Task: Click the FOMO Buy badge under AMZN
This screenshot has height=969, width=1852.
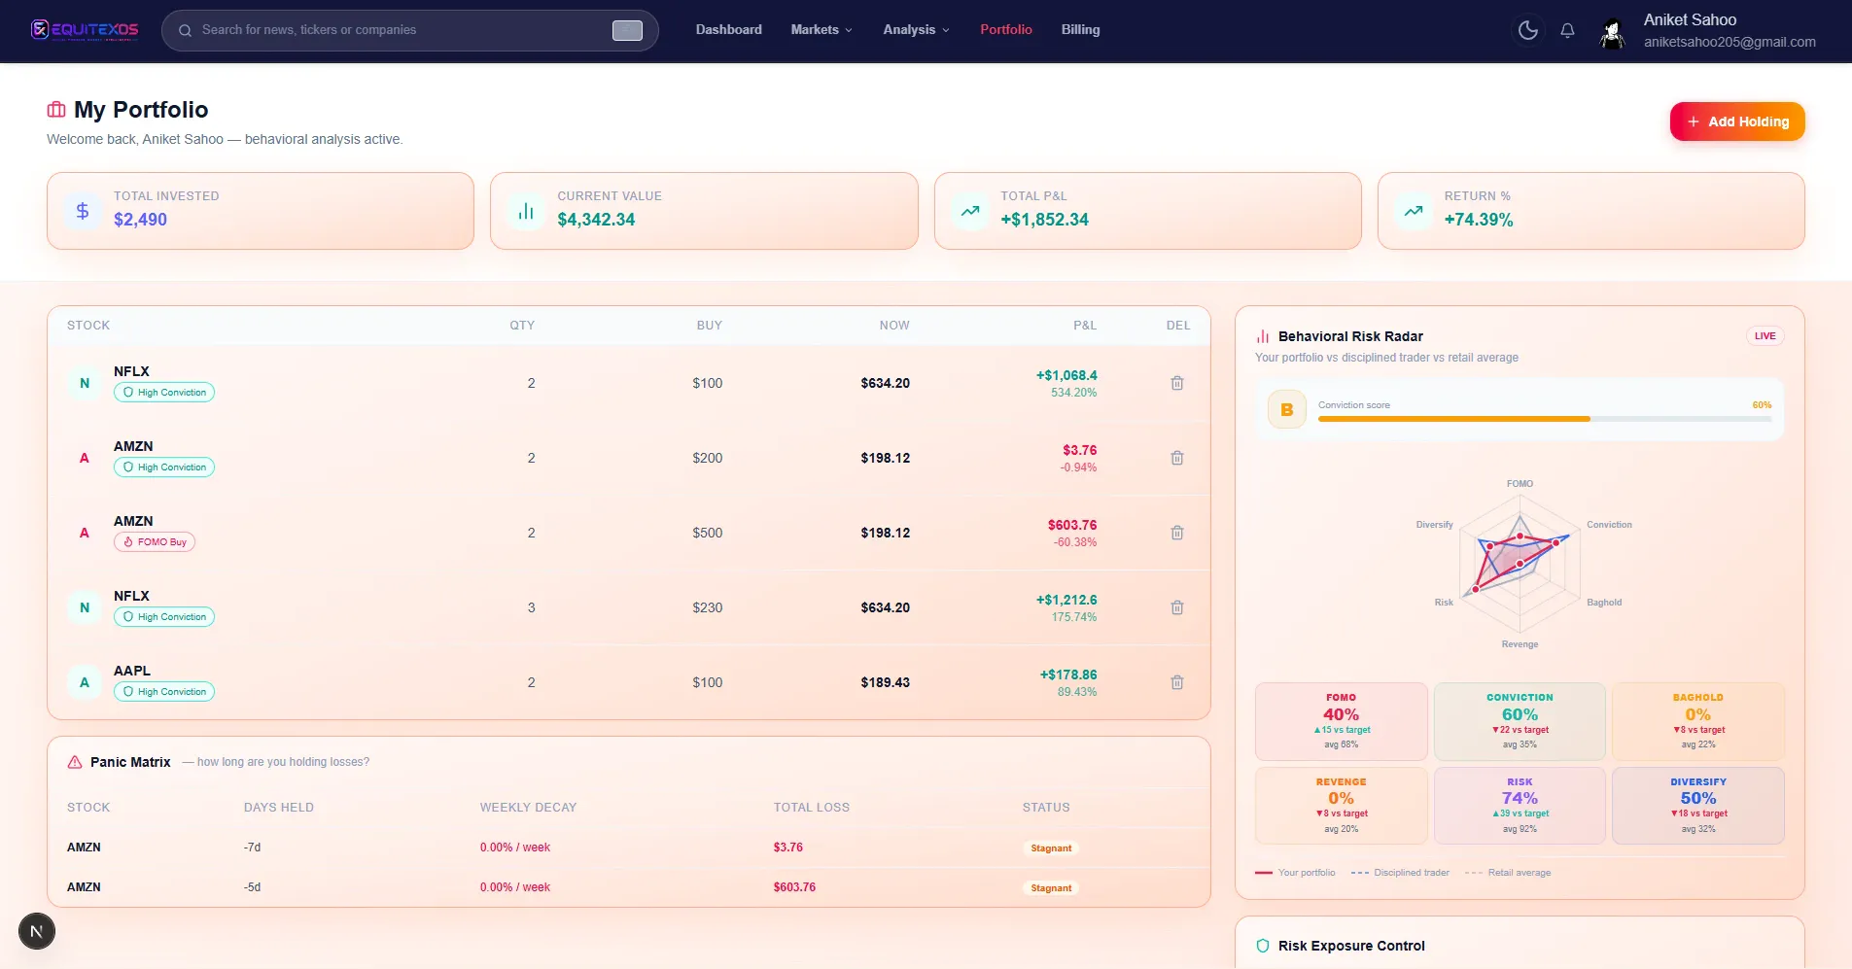Action: pyautogui.click(x=155, y=542)
